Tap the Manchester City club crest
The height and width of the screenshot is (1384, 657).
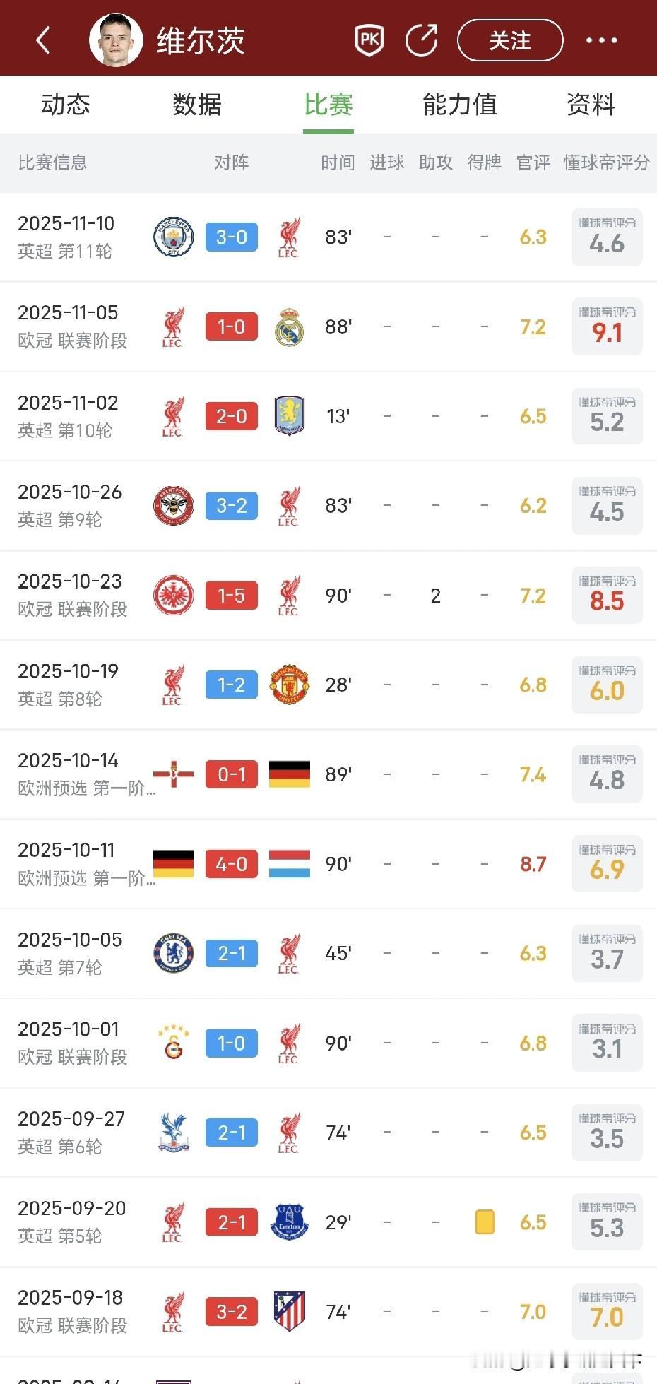click(173, 237)
